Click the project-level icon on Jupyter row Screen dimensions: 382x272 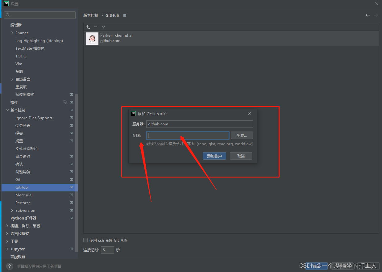(71, 249)
